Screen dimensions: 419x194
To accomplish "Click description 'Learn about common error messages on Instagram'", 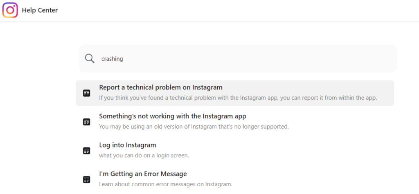I will click(x=166, y=184).
